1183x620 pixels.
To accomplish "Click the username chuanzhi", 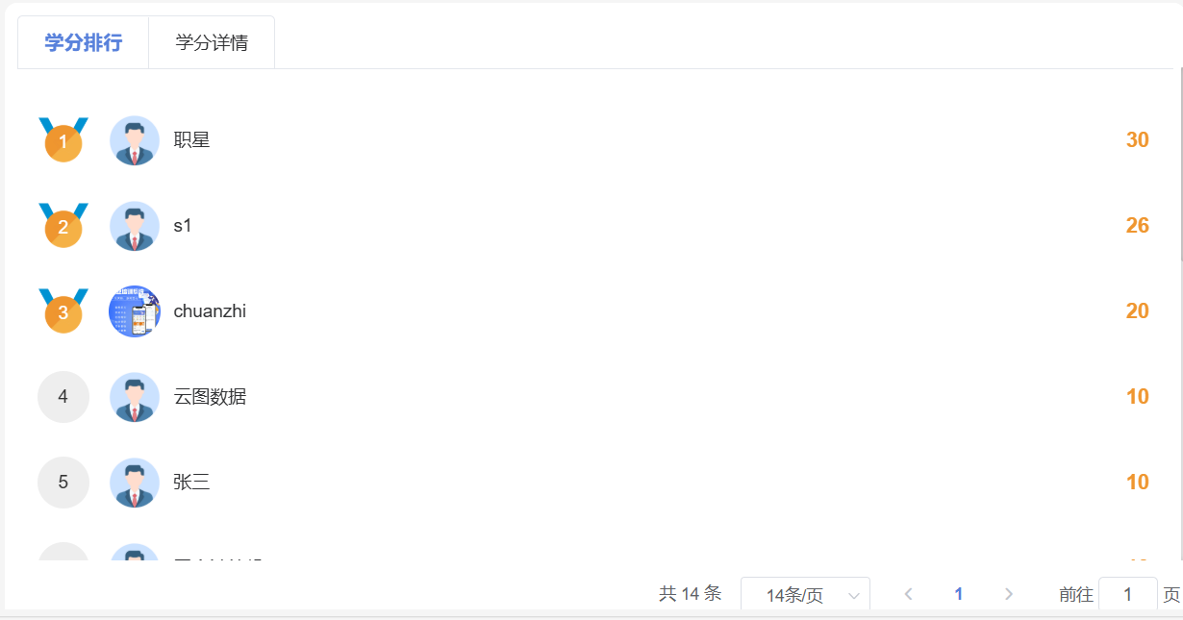I will (x=210, y=311).
